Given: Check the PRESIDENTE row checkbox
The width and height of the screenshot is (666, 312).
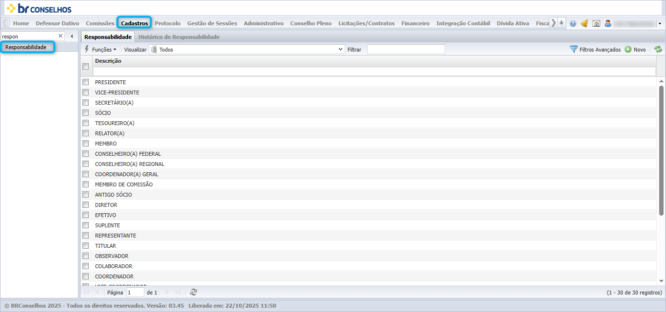Looking at the screenshot, I should point(85,82).
